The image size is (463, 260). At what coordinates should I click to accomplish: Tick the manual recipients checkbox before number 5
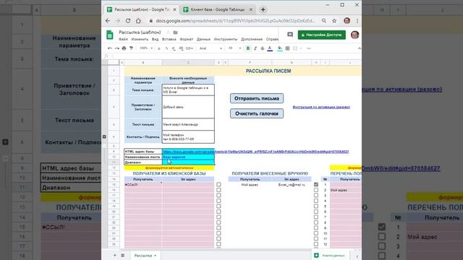[x=316, y=206]
